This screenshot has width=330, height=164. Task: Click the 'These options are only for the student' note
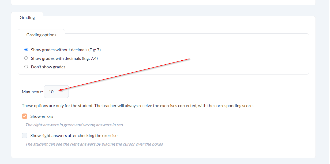click(x=137, y=106)
